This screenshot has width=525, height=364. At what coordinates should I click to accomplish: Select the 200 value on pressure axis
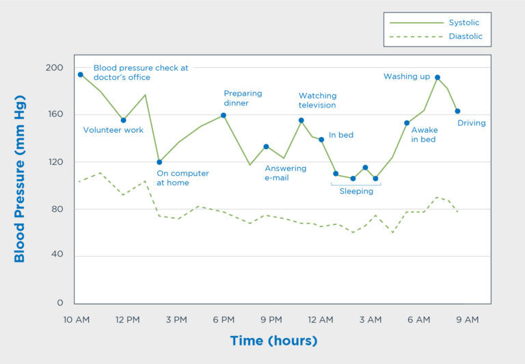pyautogui.click(x=54, y=68)
